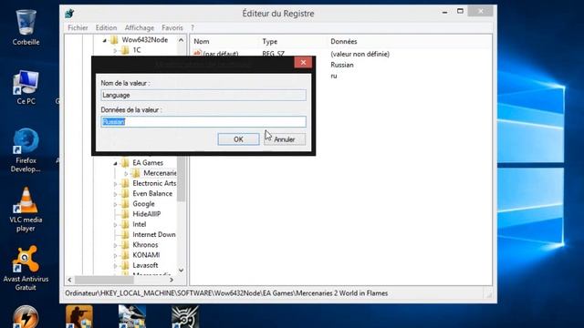The image size is (584, 328).
Task: Select the 1C folder icon
Action: click(126, 50)
